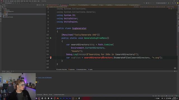Open the Edit menu
This screenshot has width=179, height=100.
[6, 1]
